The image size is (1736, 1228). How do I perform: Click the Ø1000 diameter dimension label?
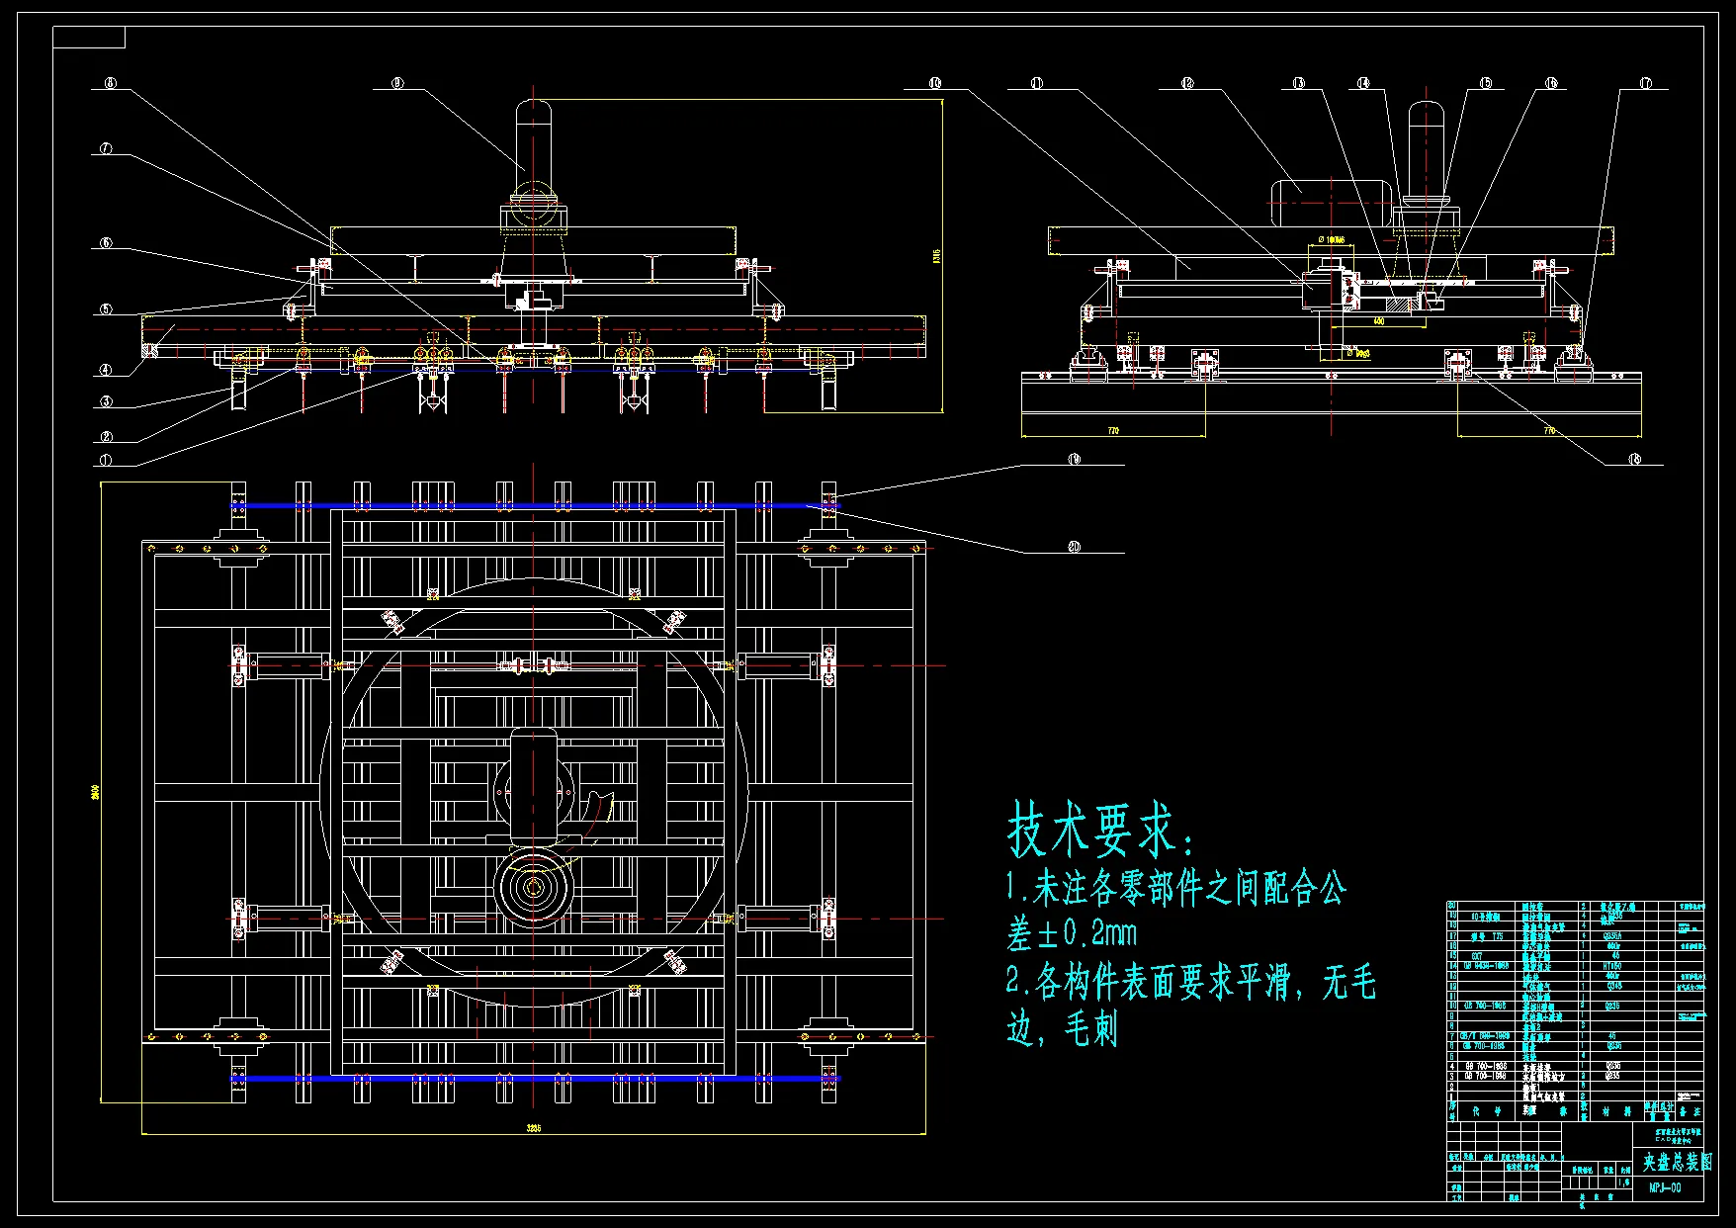coord(1329,239)
